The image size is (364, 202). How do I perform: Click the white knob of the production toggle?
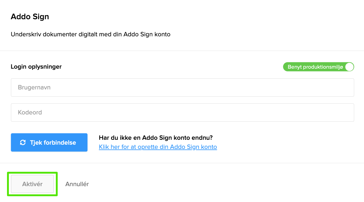[x=350, y=67]
